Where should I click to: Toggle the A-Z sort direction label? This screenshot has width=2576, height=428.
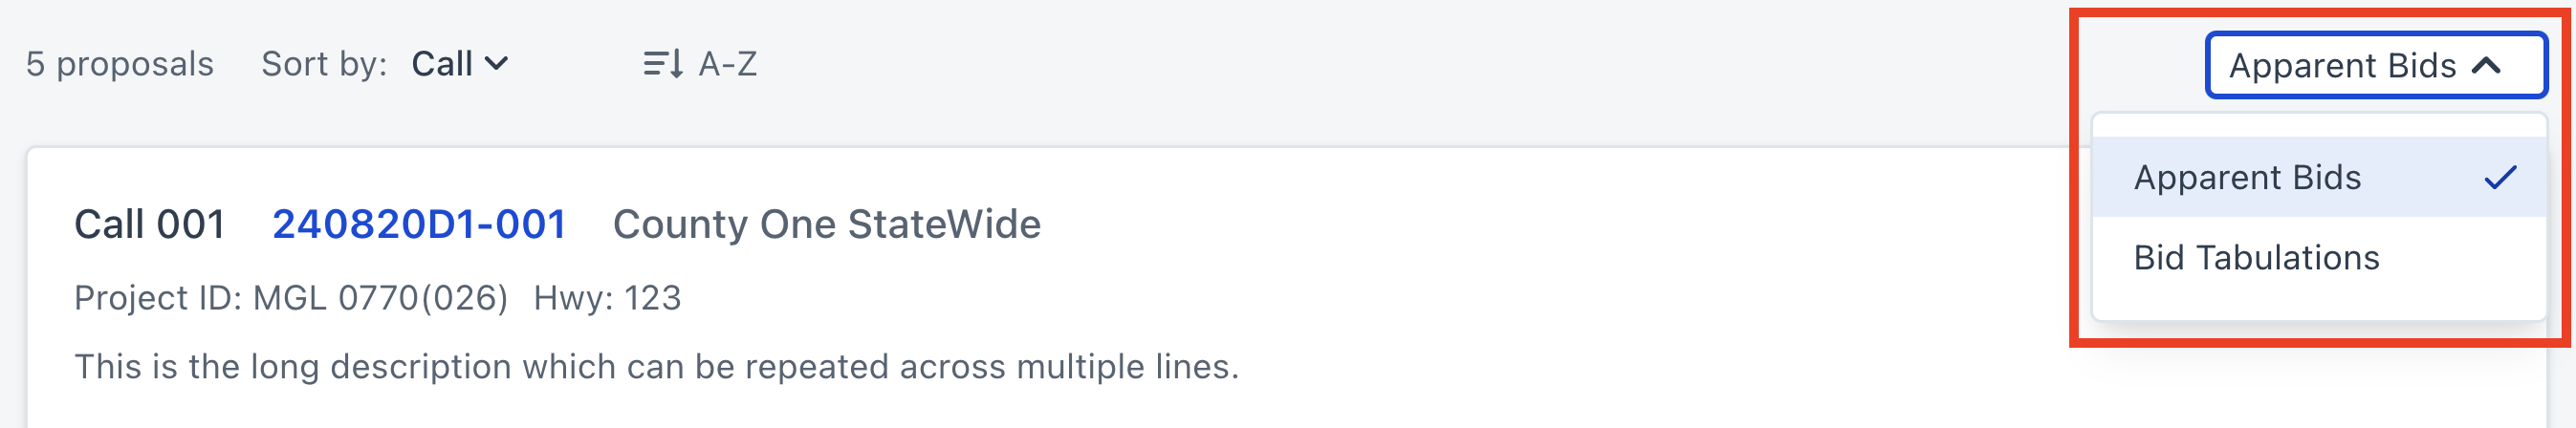727,65
